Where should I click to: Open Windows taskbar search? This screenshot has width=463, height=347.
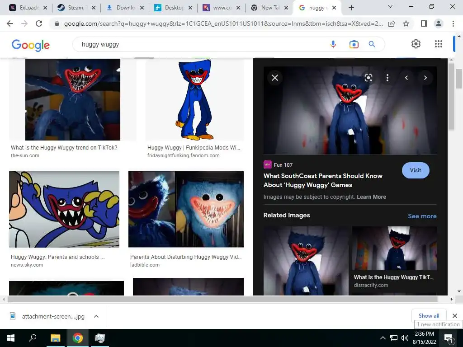pos(33,338)
